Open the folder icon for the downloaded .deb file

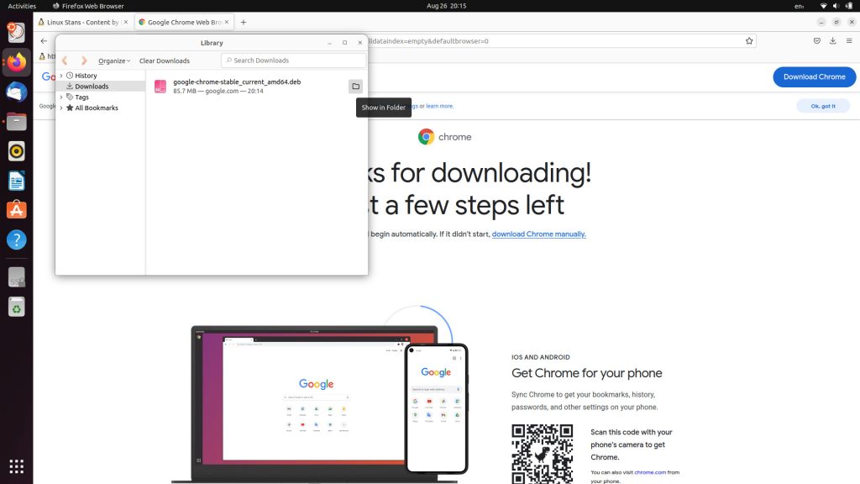pyautogui.click(x=355, y=87)
